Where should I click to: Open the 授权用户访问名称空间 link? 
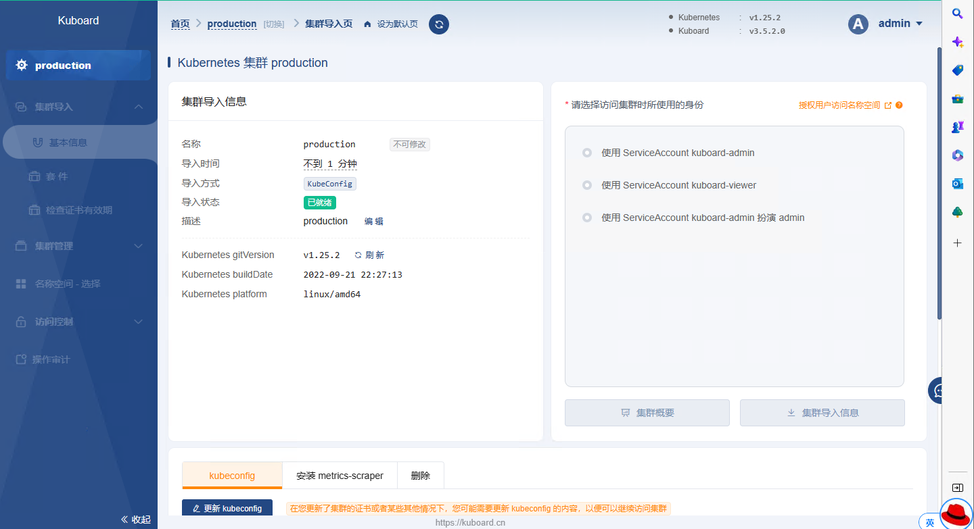tap(839, 105)
